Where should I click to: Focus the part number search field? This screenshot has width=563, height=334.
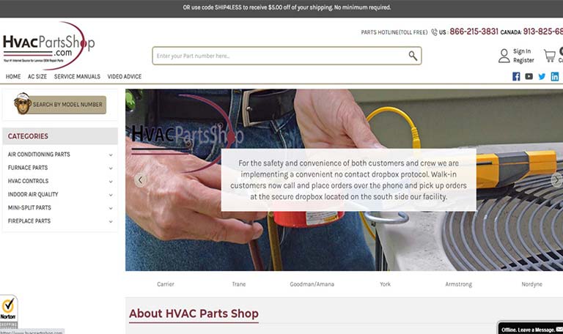click(x=280, y=56)
